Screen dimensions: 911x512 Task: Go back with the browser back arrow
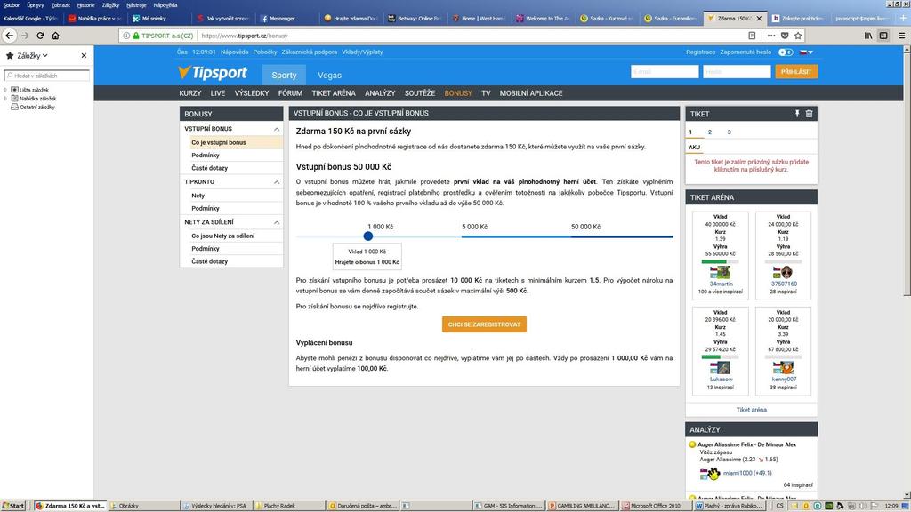[x=9, y=36]
